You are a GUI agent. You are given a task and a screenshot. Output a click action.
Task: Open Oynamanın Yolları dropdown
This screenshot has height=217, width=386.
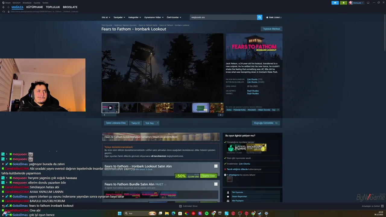[153, 17]
